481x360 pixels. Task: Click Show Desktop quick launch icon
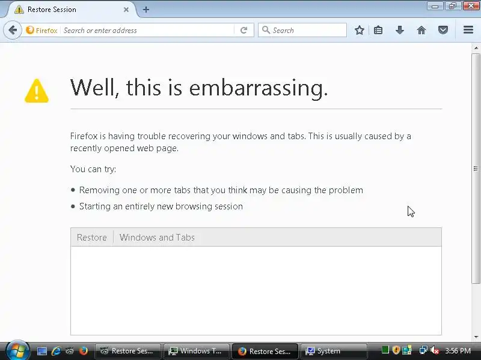(41, 351)
